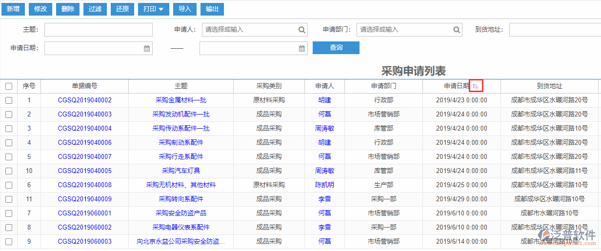
Task: Open document link CGSQ2019040008
Action: coord(85,185)
